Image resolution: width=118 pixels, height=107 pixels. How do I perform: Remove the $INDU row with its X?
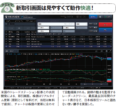coord(6,32)
